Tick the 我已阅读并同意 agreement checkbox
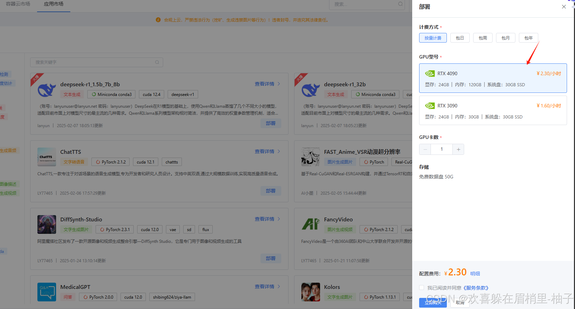The image size is (575, 309). 422,288
